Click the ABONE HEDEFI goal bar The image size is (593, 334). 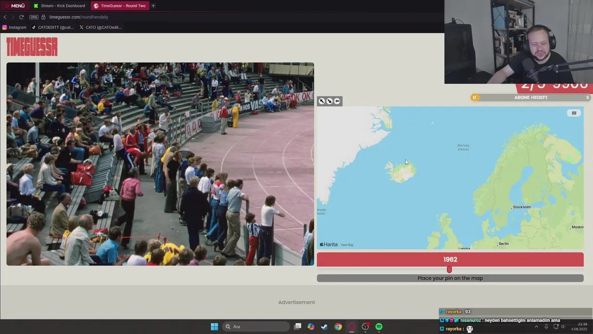pos(530,97)
